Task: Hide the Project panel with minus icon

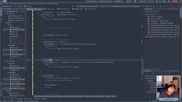Action: [x=25, y=9]
